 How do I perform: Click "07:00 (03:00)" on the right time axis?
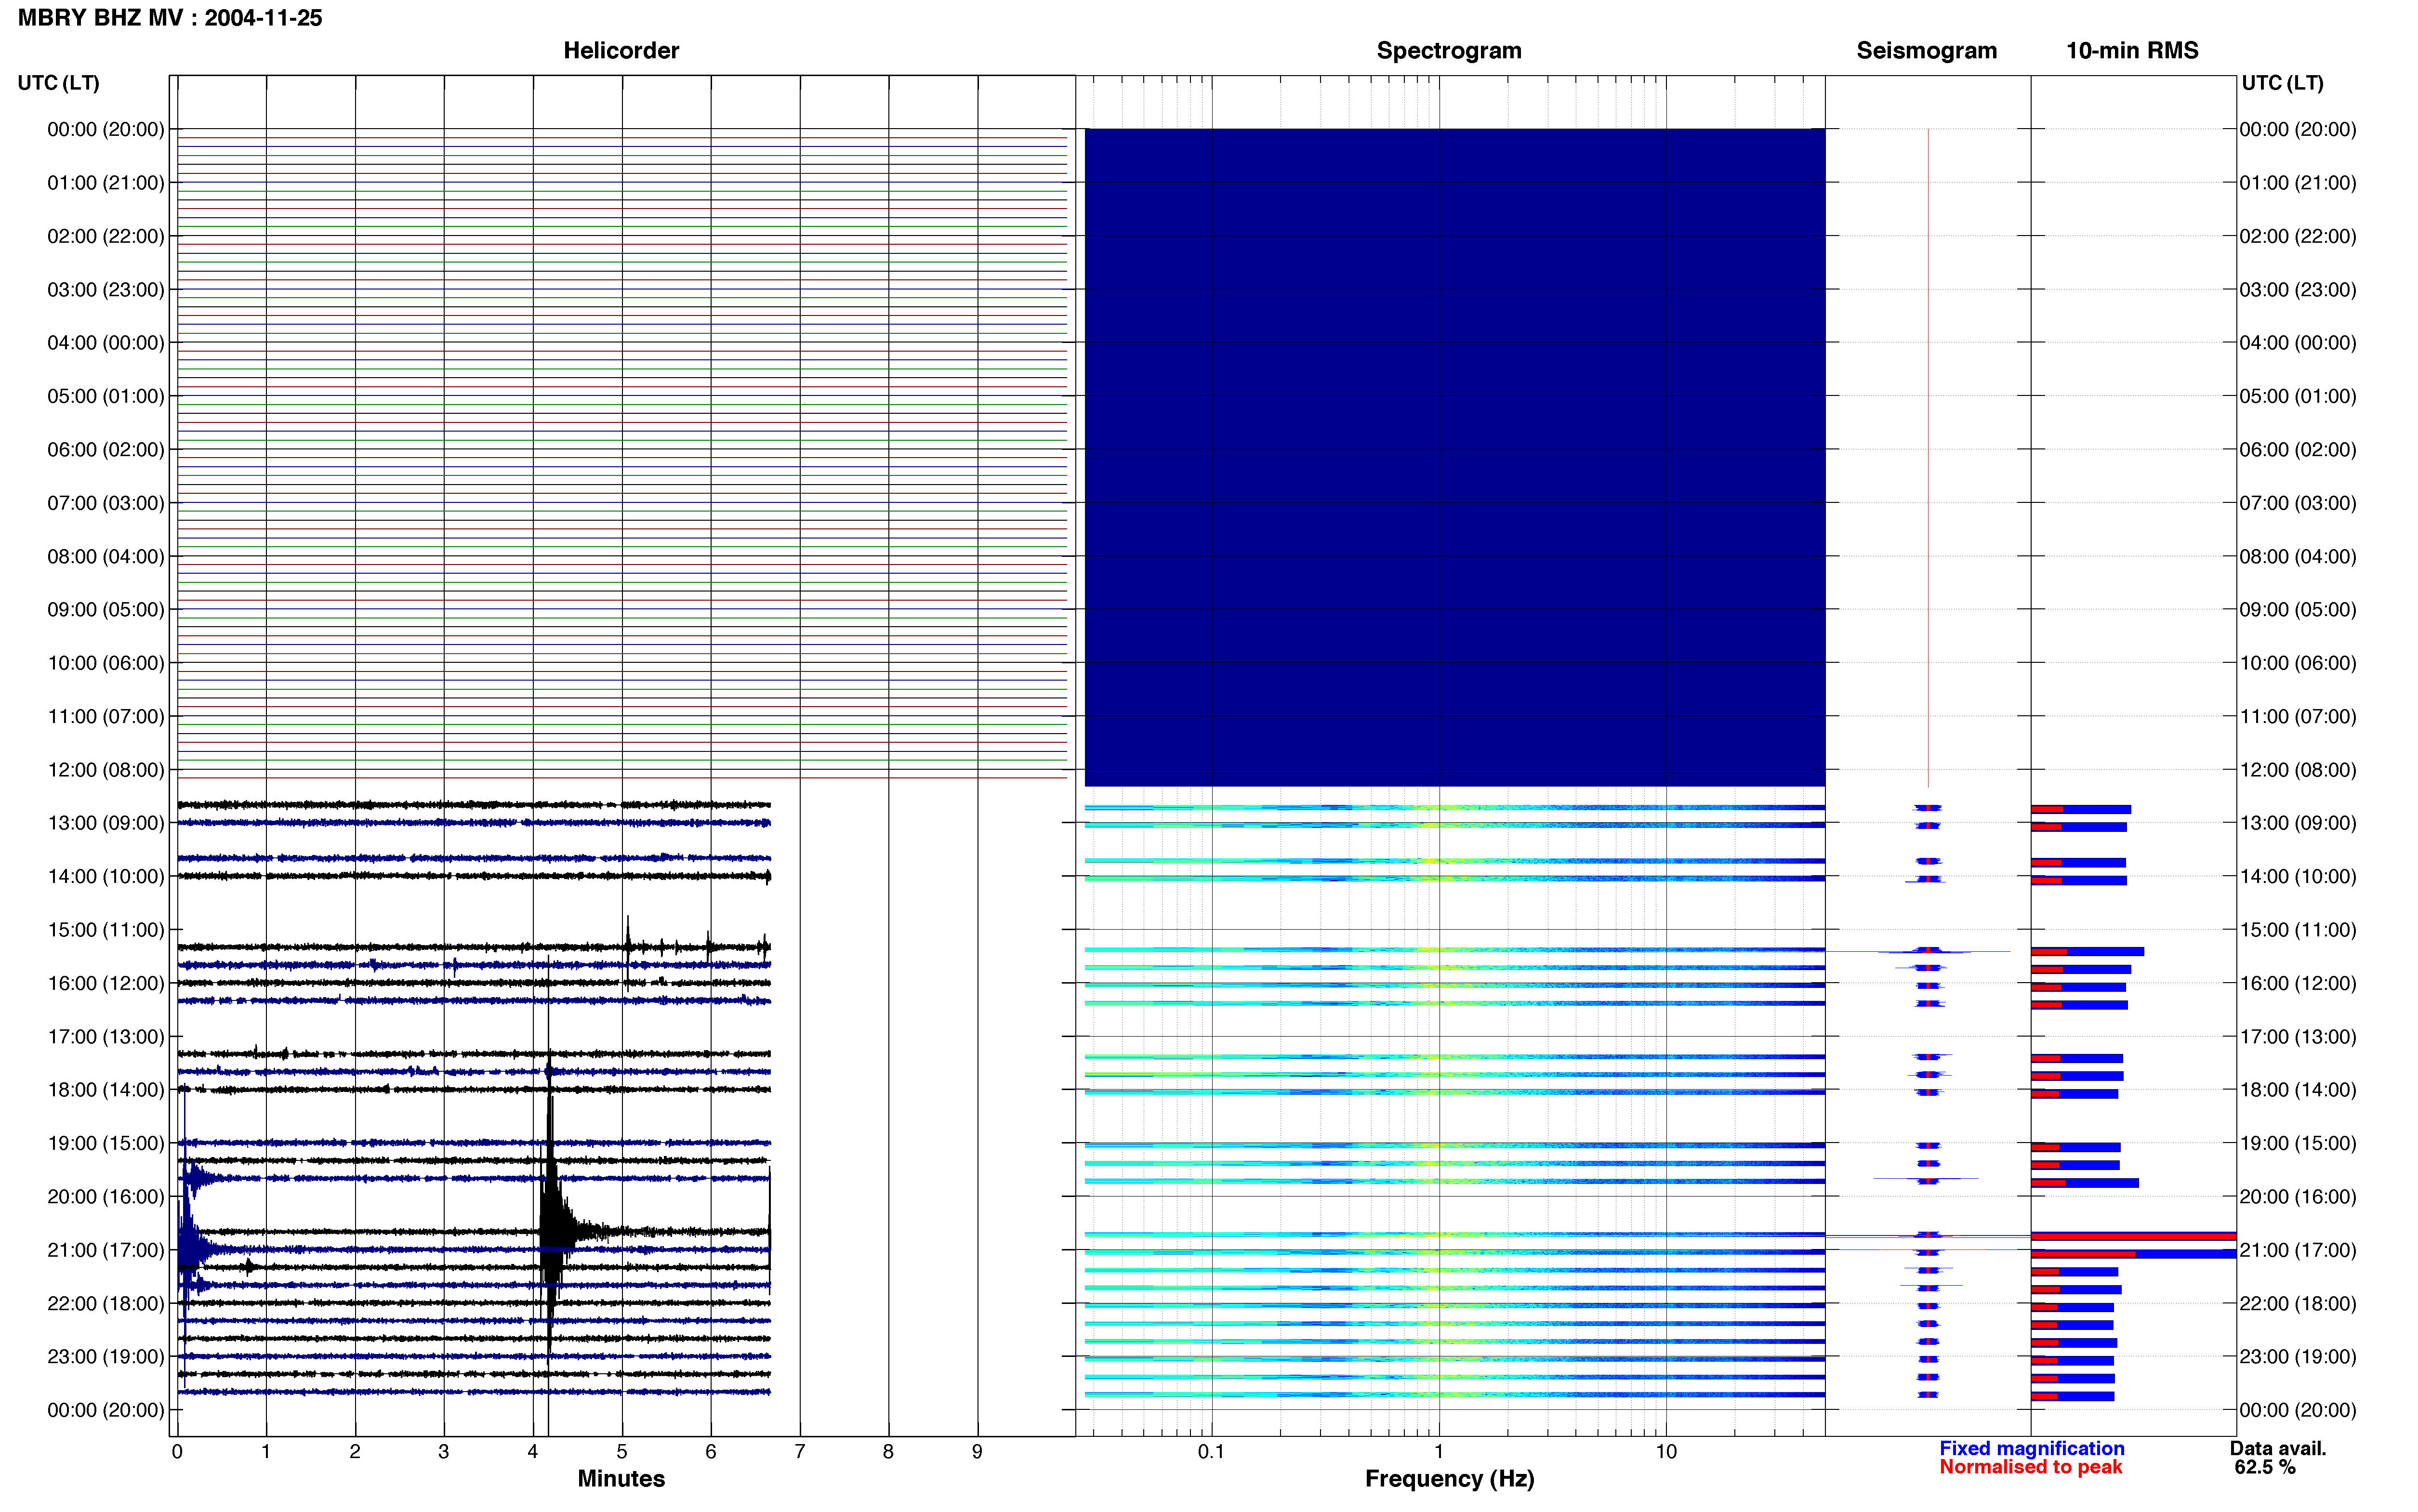[2298, 503]
